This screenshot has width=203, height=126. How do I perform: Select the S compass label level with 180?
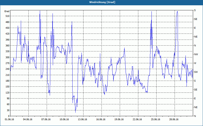(195, 81)
